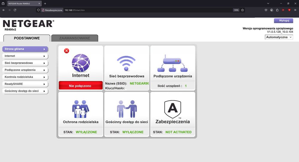The width and height of the screenshot is (299, 162).
Task: Open Firefox hamburger application menu
Action: pos(295,10)
